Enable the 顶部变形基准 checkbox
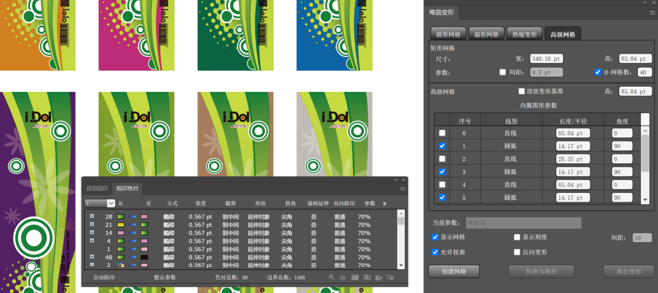The width and height of the screenshot is (658, 293). pyautogui.click(x=522, y=91)
